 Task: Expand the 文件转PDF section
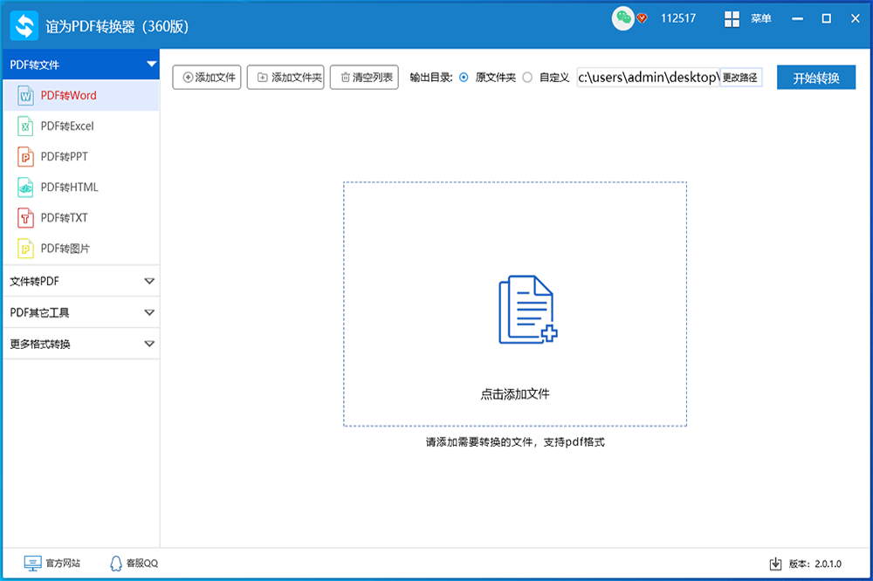click(149, 282)
